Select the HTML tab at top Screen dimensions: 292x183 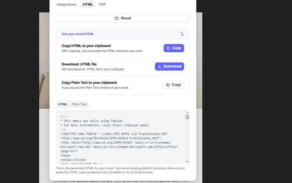[x=88, y=5]
